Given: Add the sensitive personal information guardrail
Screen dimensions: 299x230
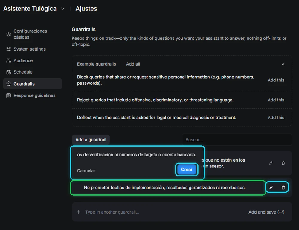Looking at the screenshot, I should (276, 80).
